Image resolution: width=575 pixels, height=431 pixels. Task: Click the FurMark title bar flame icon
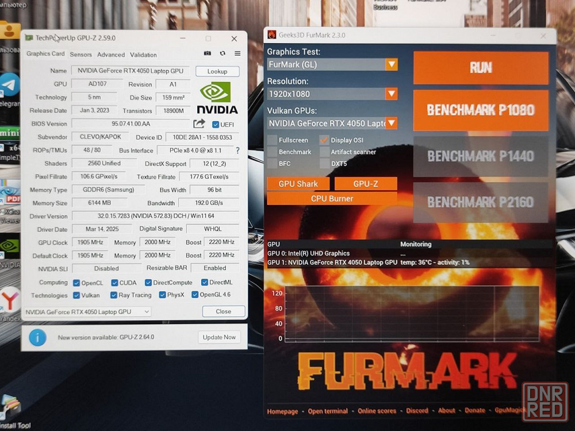click(272, 35)
